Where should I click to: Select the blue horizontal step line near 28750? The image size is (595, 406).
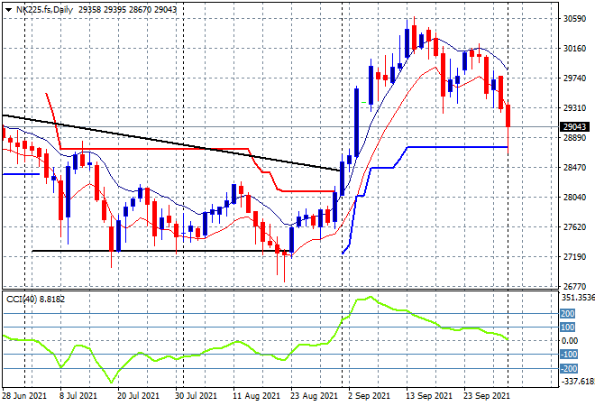pos(457,147)
